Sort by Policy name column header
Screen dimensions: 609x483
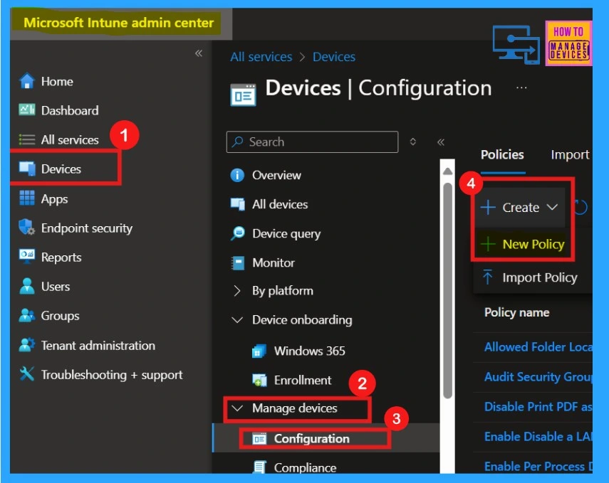516,312
